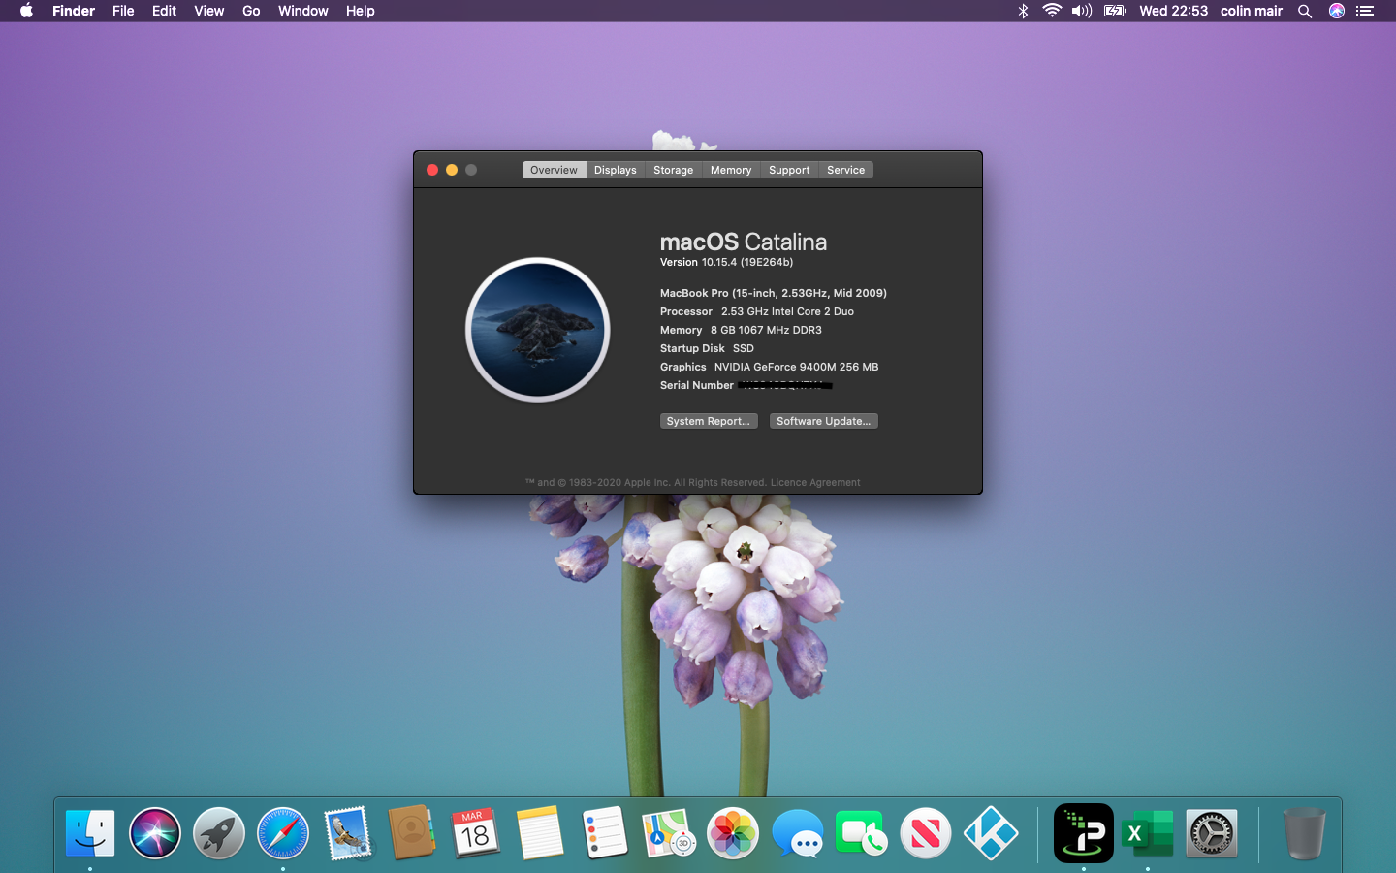Open the Edit menu
The image size is (1396, 873).
click(164, 11)
